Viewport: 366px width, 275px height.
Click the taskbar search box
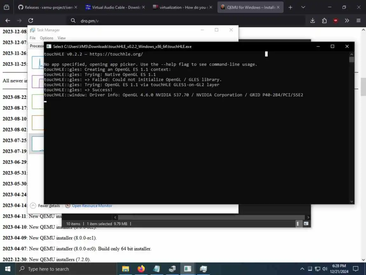click(x=66, y=269)
